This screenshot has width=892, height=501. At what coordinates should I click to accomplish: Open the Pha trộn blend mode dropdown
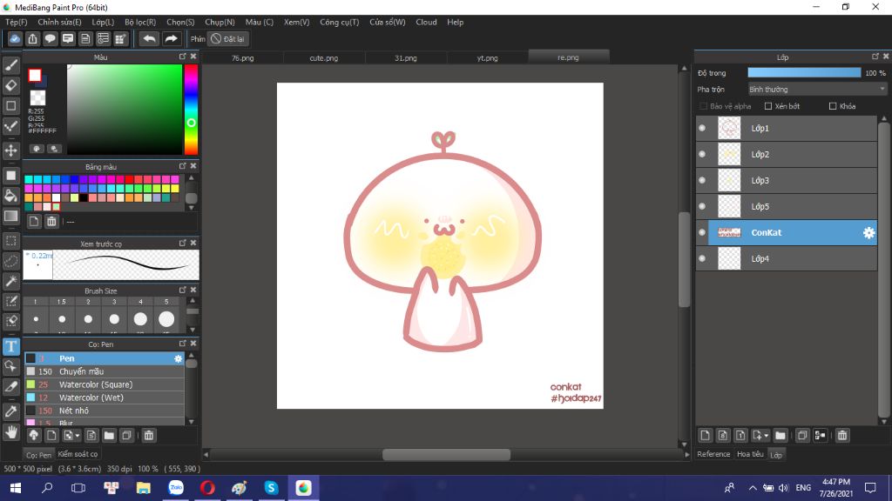tap(817, 90)
